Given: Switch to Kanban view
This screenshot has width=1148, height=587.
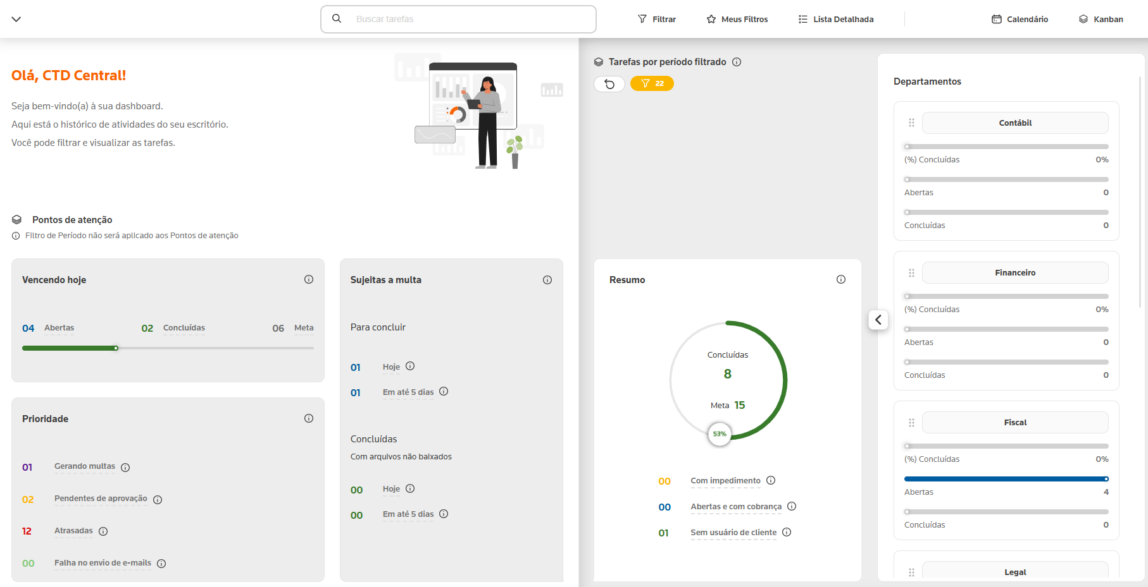Looking at the screenshot, I should point(1101,19).
